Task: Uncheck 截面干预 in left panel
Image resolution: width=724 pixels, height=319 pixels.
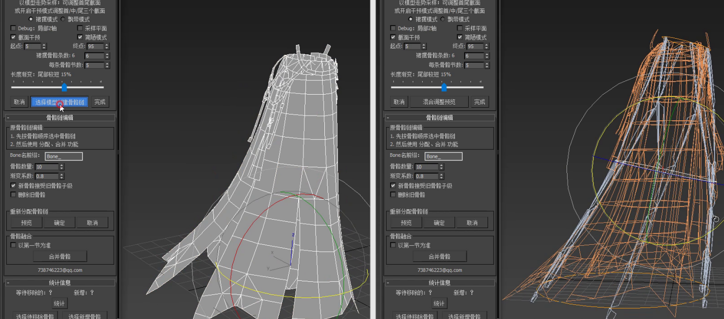Action: click(x=13, y=37)
